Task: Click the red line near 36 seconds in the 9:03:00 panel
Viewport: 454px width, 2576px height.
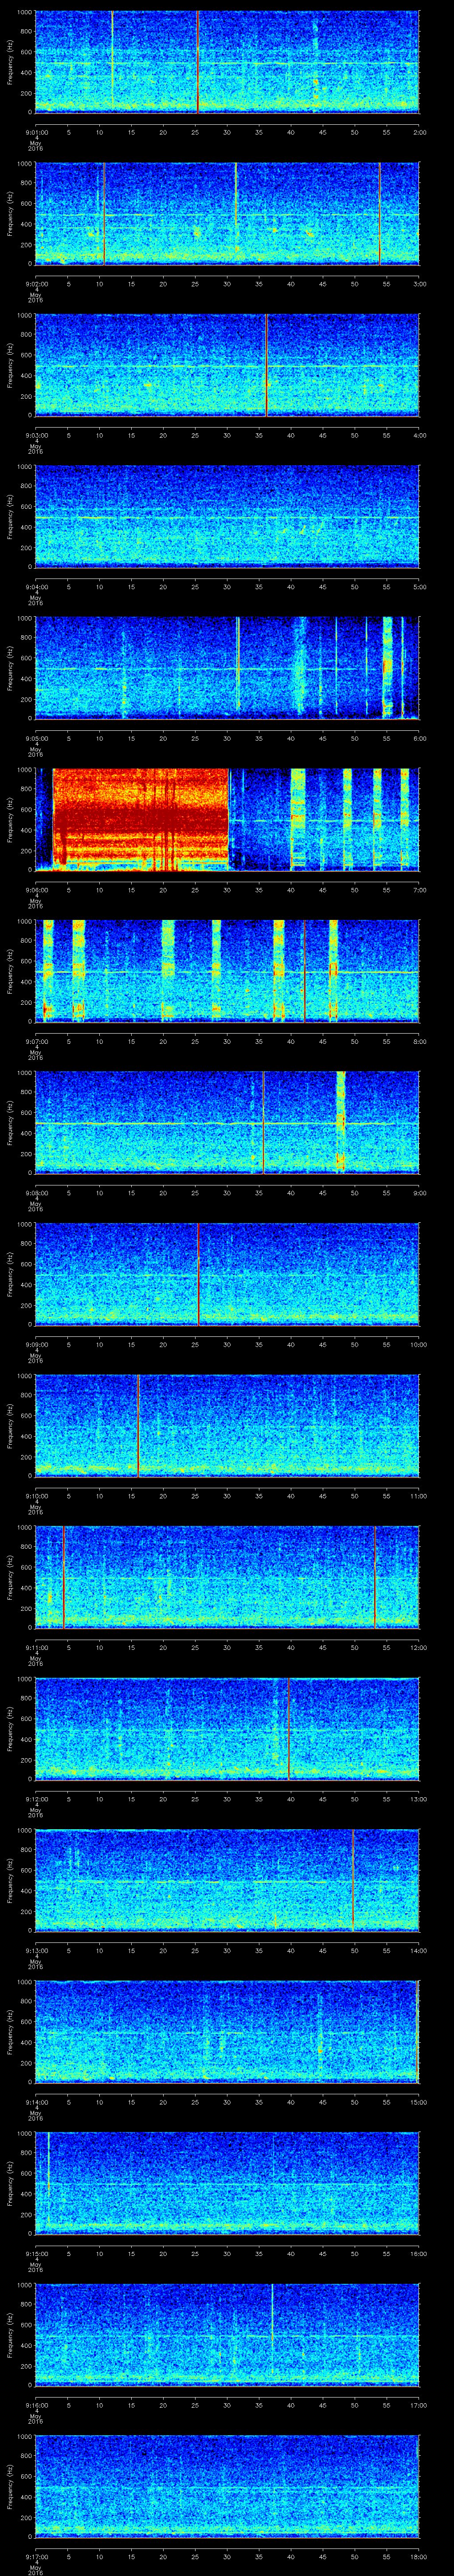Action: click(x=266, y=365)
